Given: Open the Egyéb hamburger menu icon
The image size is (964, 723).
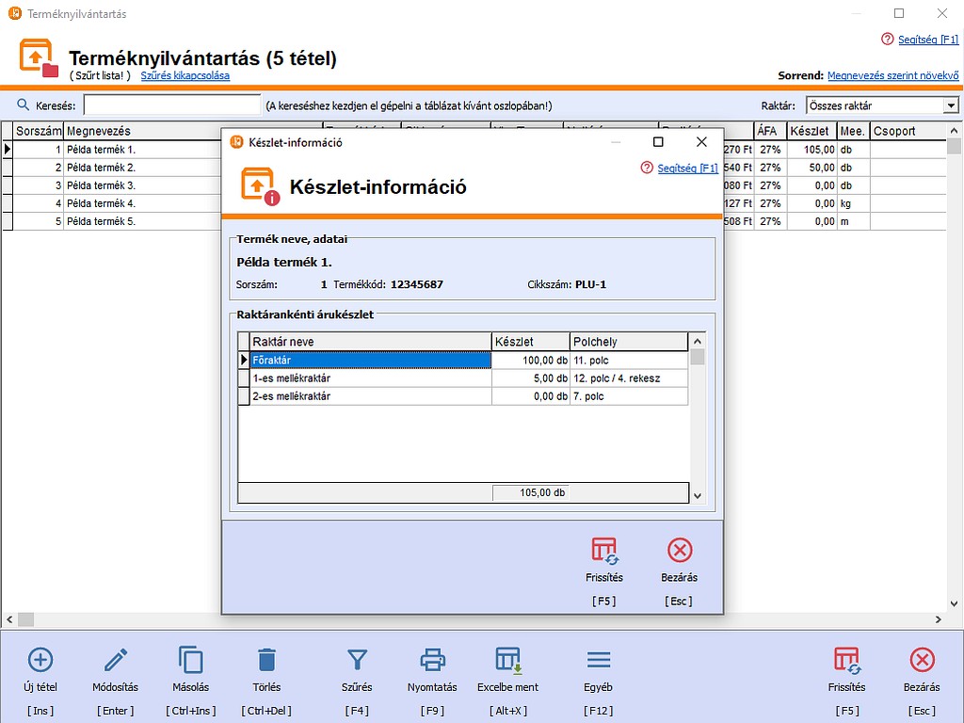Looking at the screenshot, I should 598,659.
